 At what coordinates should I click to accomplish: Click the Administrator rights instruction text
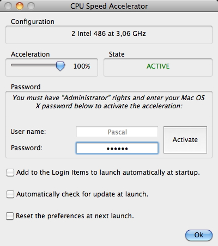(109, 102)
